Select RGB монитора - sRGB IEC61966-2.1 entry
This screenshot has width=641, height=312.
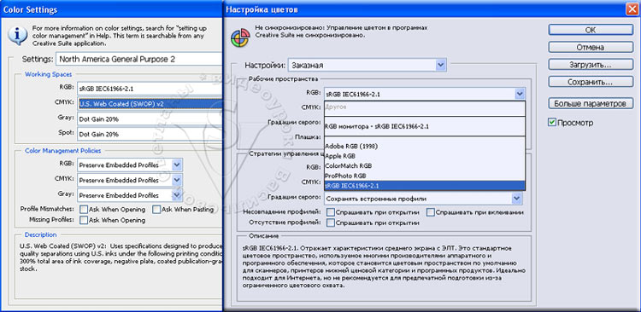coord(424,126)
